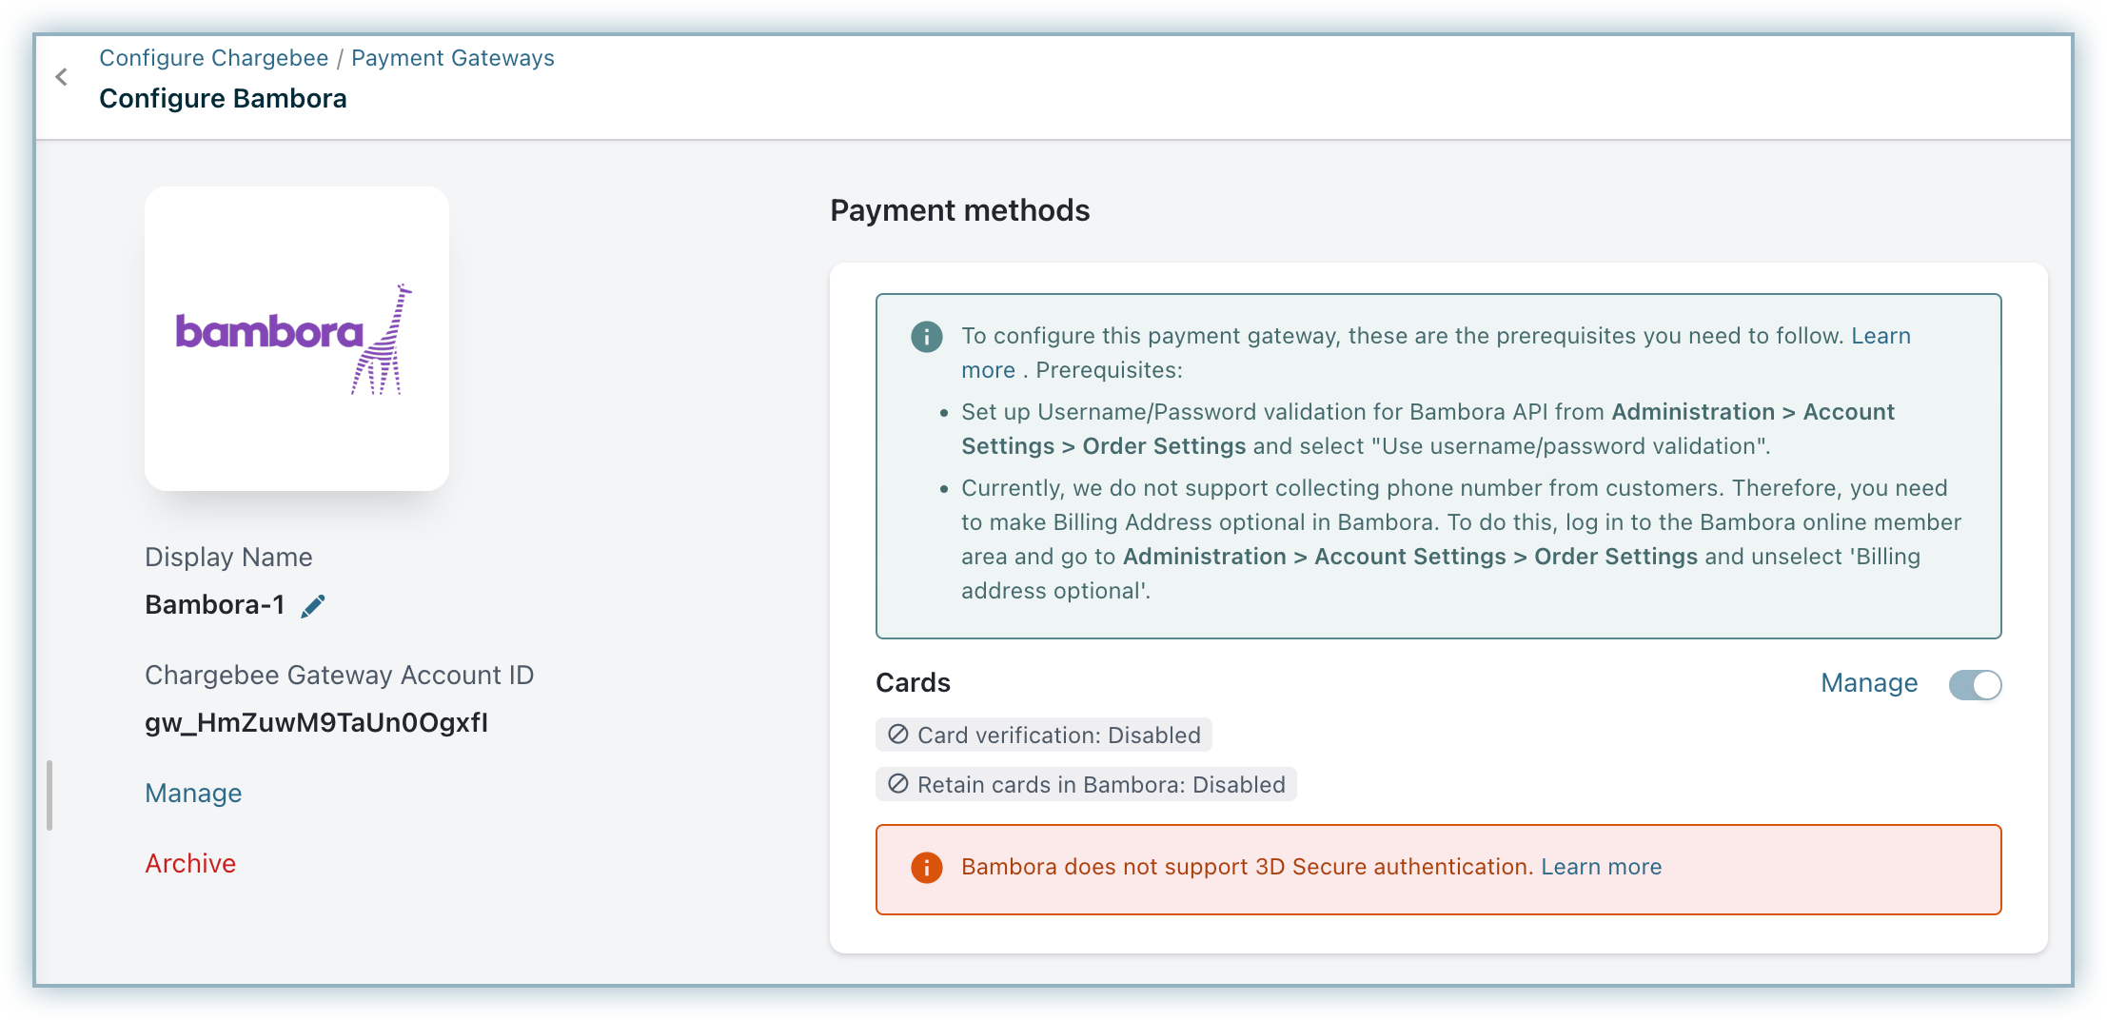Click the teal info icon in prerequisites box

tap(926, 337)
